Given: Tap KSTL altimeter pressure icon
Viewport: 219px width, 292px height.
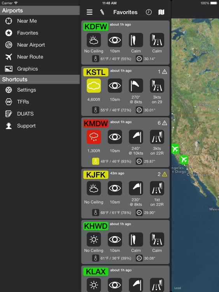Looking at the screenshot, I should tap(139, 110).
